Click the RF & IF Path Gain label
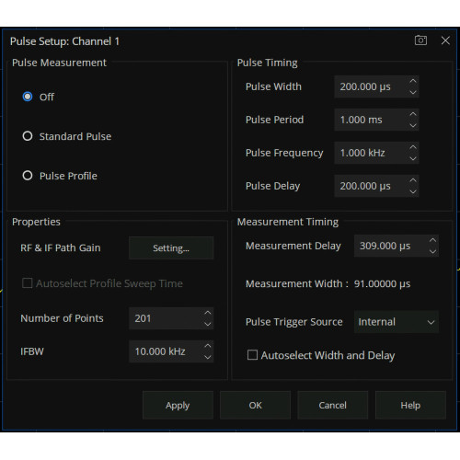The width and height of the screenshot is (460, 460). [61, 247]
